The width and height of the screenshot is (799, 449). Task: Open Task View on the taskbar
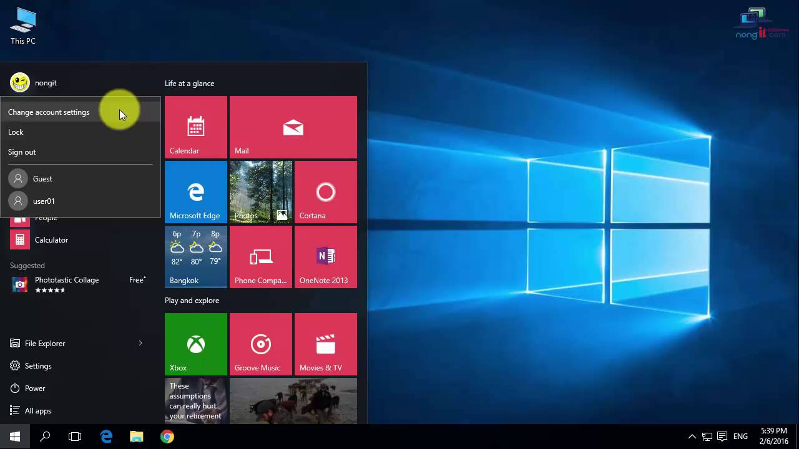click(75, 437)
